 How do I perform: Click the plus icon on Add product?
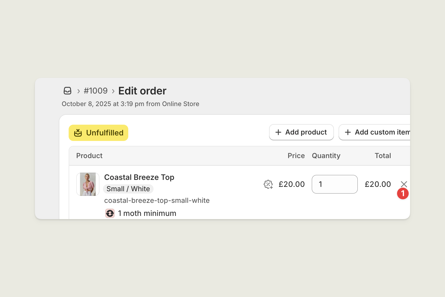coord(278,132)
